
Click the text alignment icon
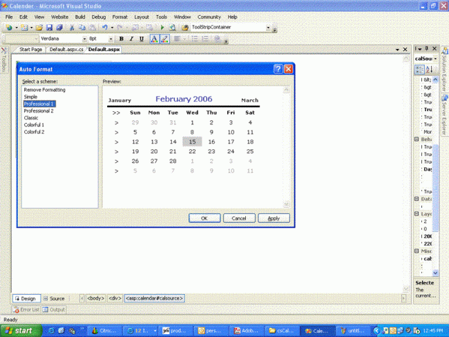(x=178, y=39)
